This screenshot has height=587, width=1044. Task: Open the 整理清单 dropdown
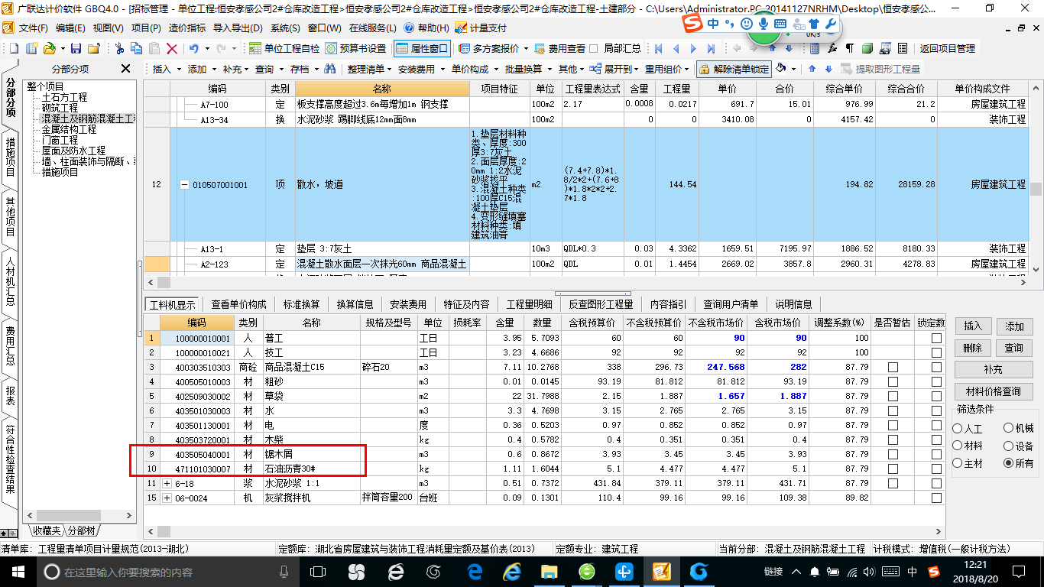(369, 69)
